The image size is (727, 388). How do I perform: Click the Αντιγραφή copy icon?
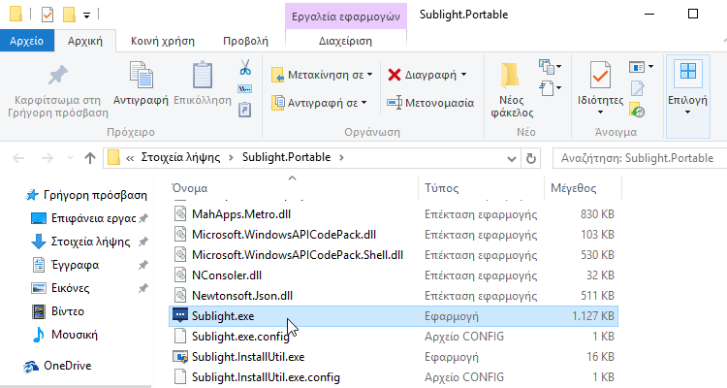click(141, 75)
